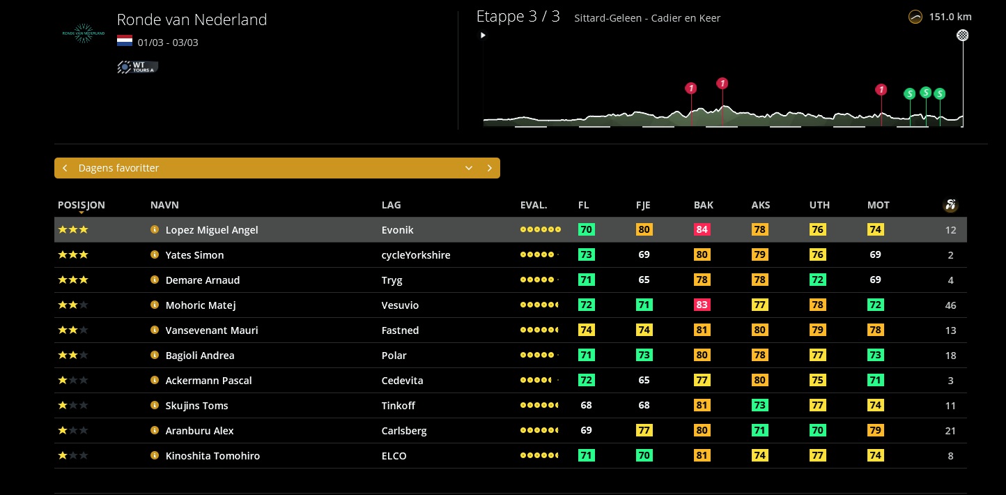The image size is (1006, 495).
Task: Click the WT Tours A badge
Action: tap(138, 67)
